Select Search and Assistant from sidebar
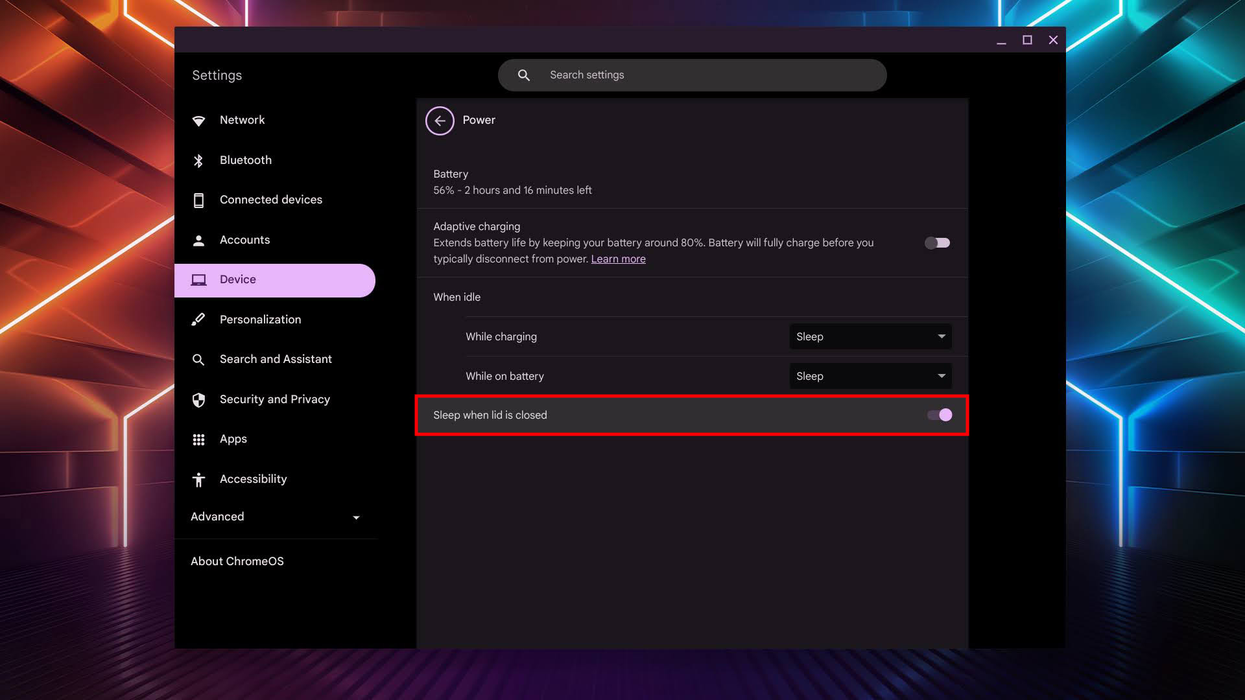Image resolution: width=1245 pixels, height=700 pixels. click(x=198, y=359)
